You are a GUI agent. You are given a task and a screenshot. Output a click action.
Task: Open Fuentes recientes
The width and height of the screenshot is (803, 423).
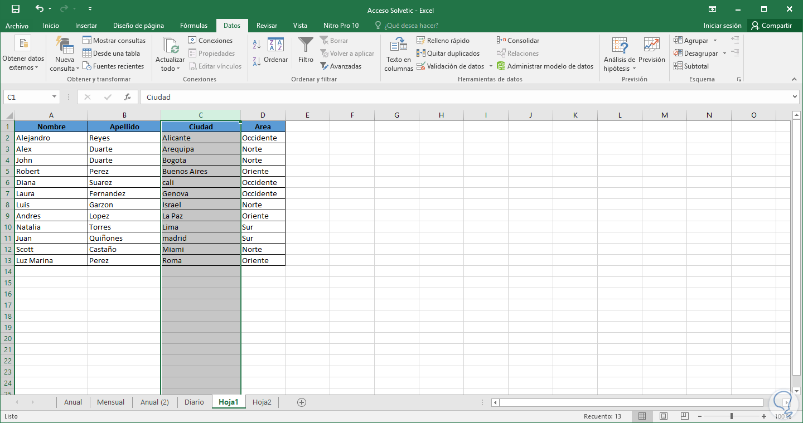click(113, 66)
